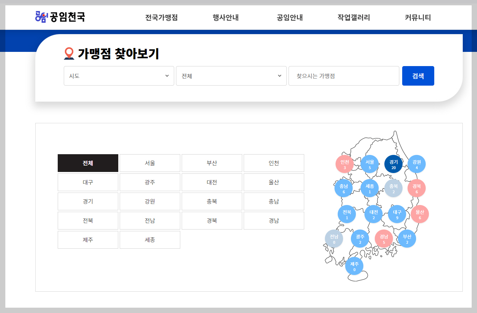The height and width of the screenshot is (313, 477).
Task: Select the 대전 region button
Action: [212, 182]
